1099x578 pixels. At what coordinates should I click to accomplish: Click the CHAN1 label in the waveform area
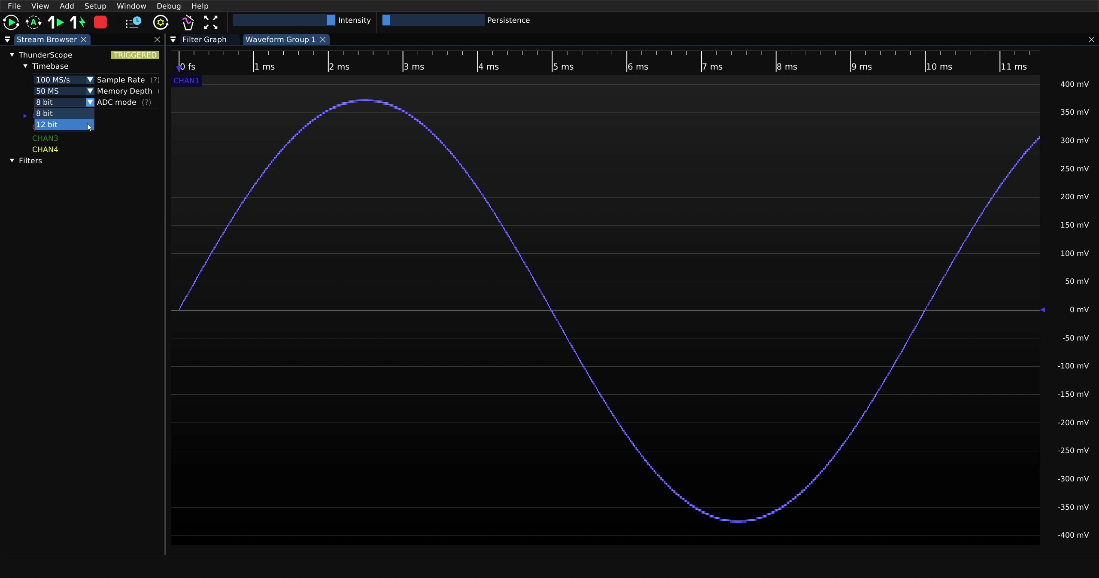[186, 81]
